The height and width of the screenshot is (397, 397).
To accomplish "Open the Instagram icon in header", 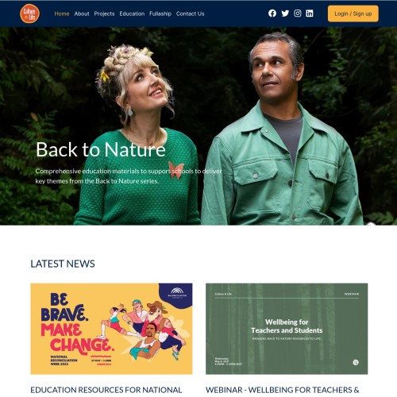I will coord(298,13).
